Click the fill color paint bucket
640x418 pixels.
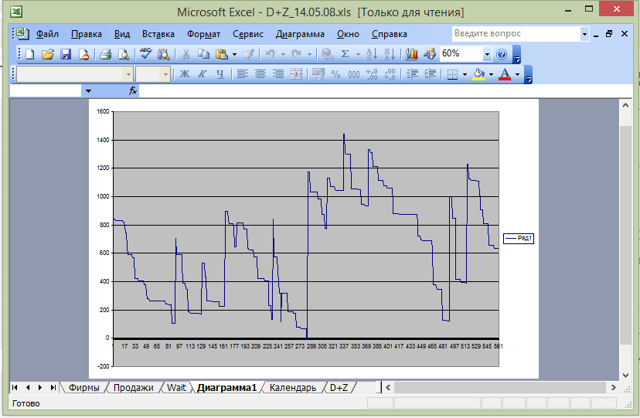(x=478, y=74)
